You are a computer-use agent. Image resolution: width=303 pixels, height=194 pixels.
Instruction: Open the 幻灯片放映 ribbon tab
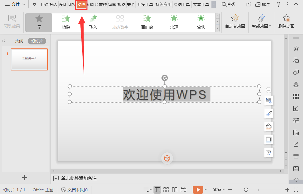(97, 4)
